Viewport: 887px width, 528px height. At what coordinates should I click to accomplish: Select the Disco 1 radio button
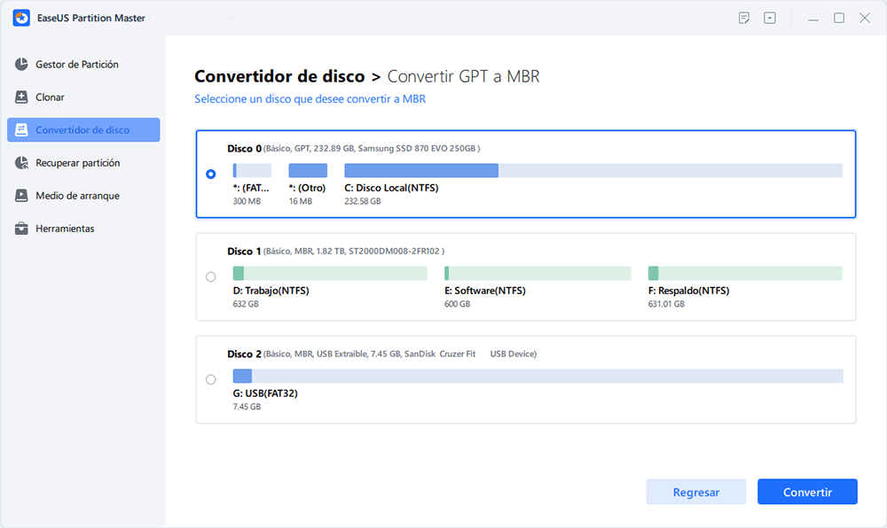(210, 276)
